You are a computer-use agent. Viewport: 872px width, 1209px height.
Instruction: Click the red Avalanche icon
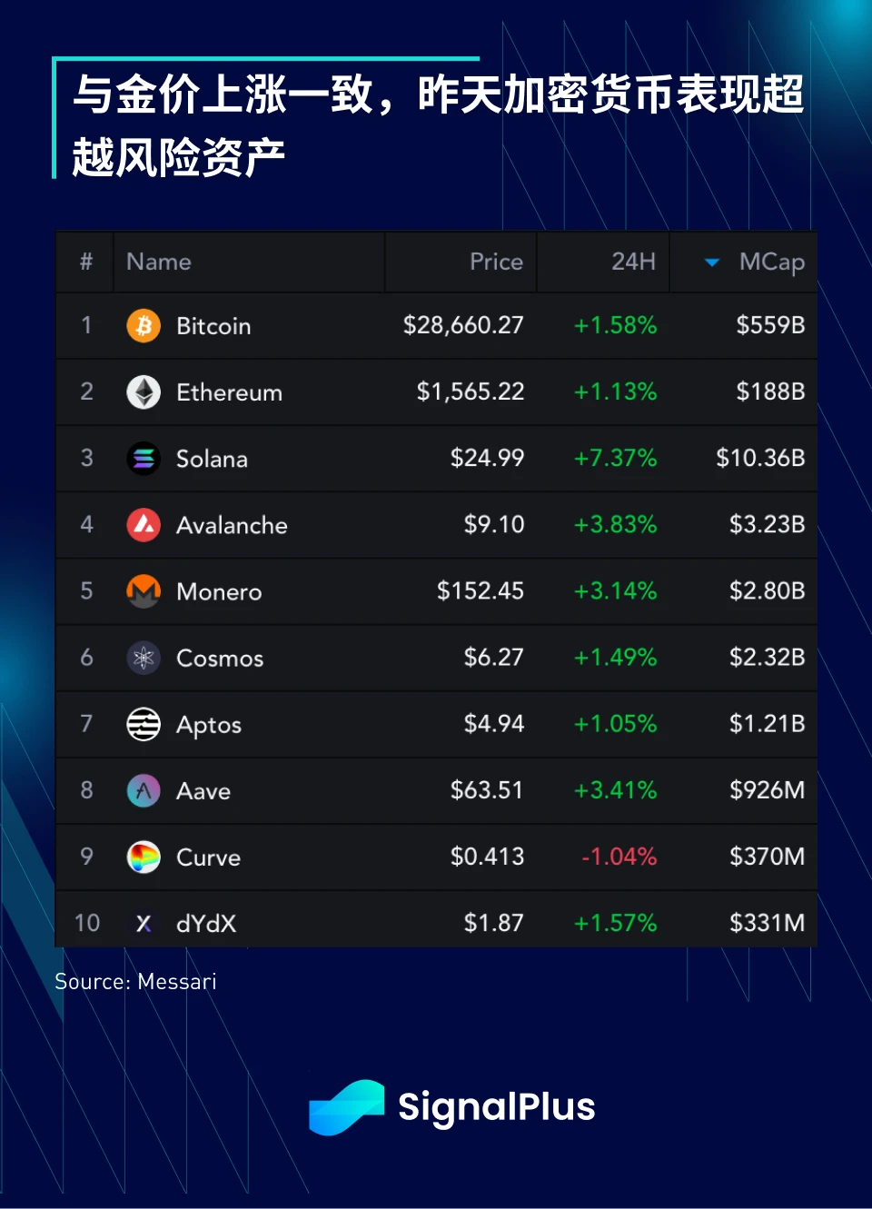[144, 525]
